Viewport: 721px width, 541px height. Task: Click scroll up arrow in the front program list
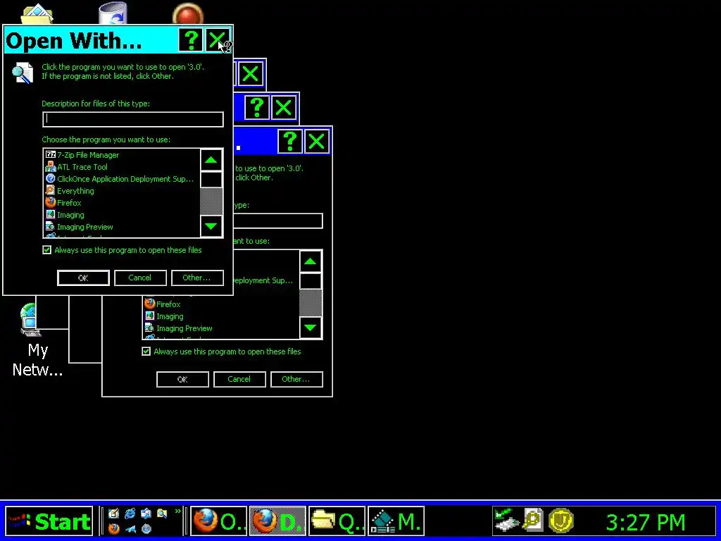(211, 160)
